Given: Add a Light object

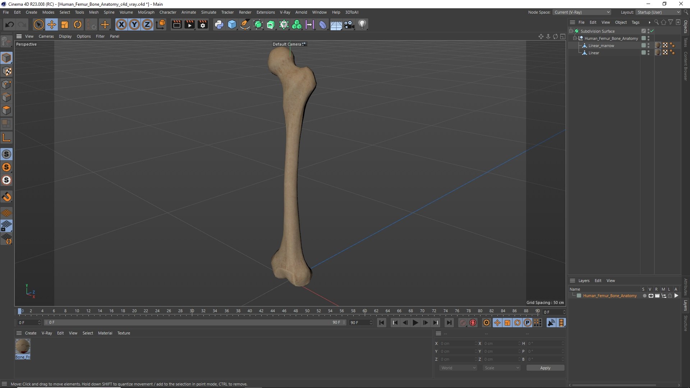Looking at the screenshot, I should (362, 24).
